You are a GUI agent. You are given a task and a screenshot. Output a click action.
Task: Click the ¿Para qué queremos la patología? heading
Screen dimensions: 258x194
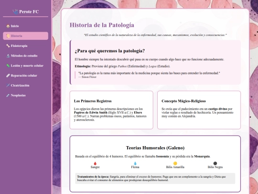(x=109, y=51)
